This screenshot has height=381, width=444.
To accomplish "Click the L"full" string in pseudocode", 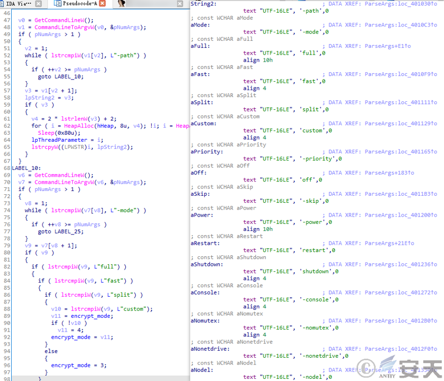I will click(107, 266).
